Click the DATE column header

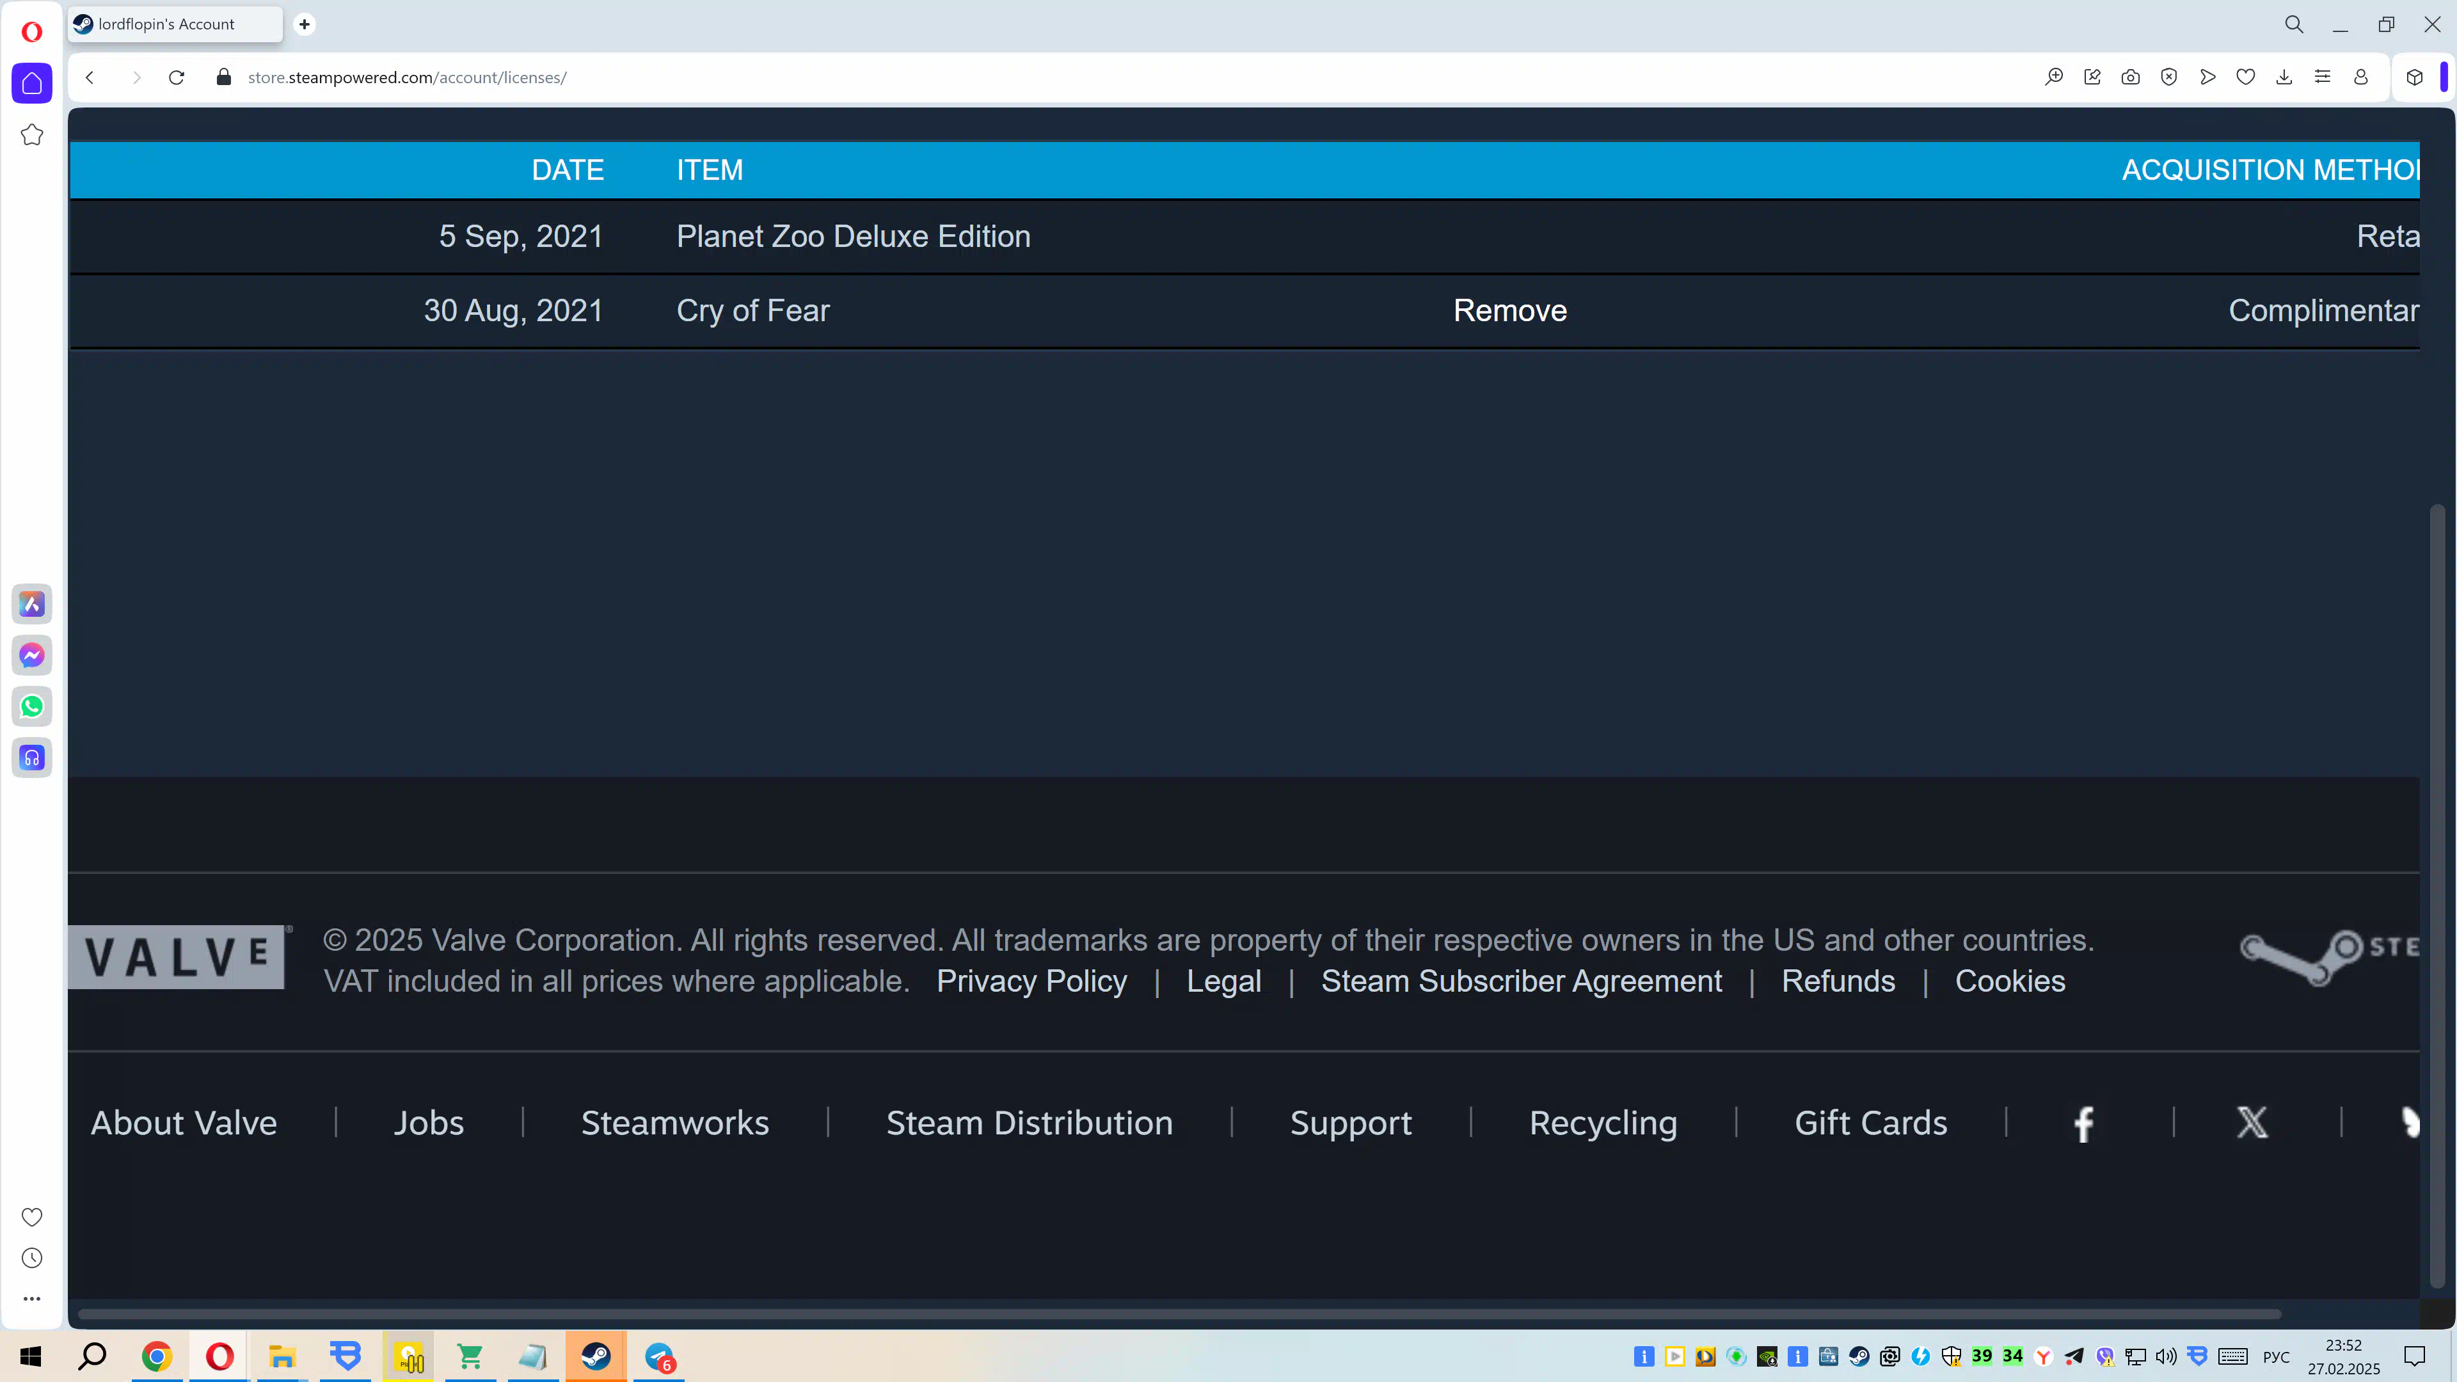pos(568,170)
